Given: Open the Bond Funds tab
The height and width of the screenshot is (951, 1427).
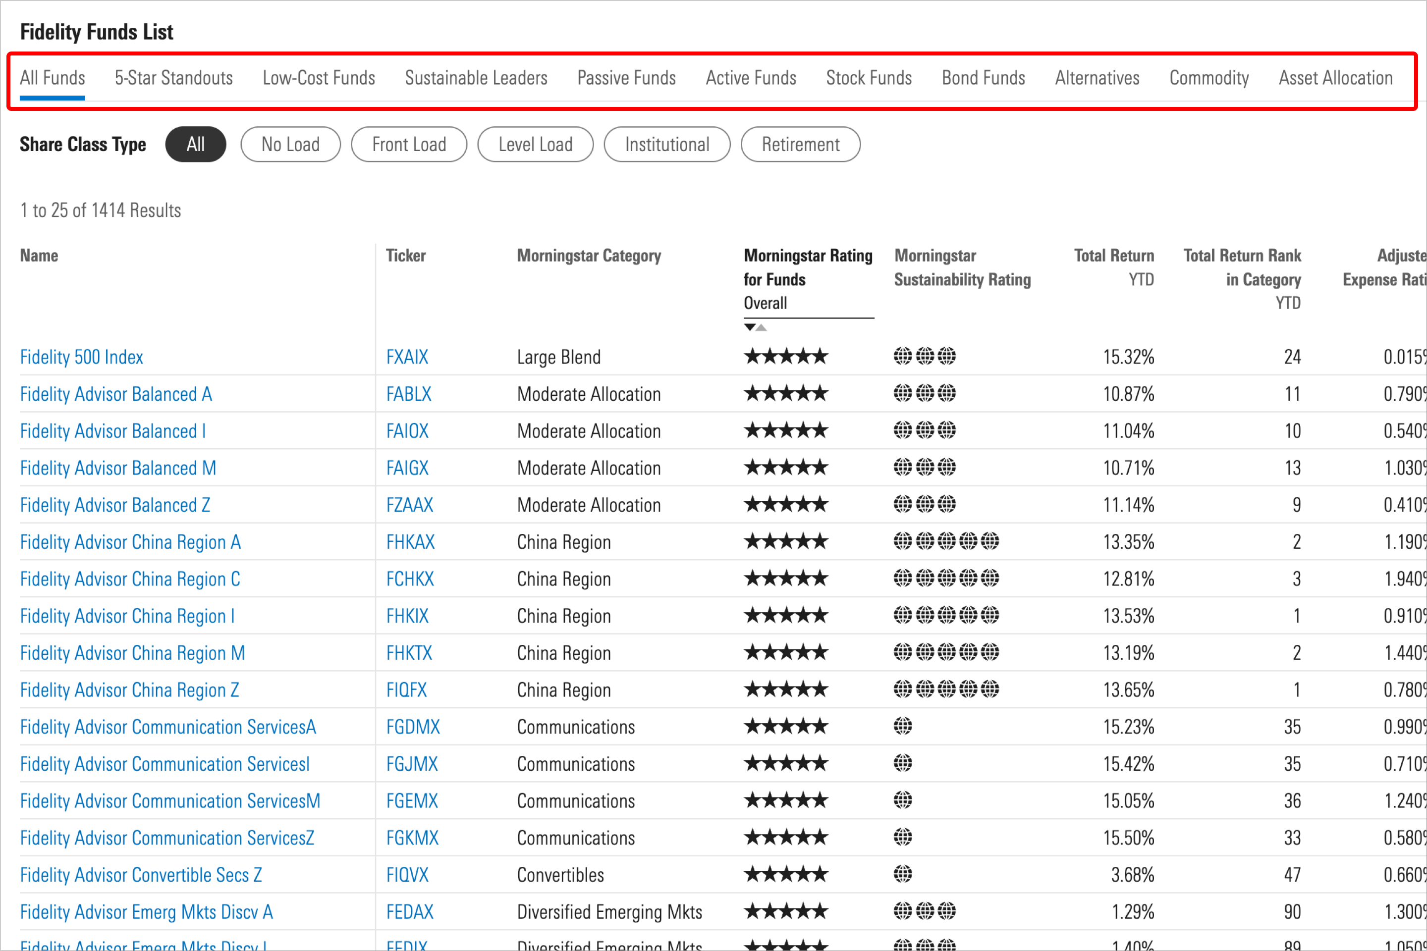Looking at the screenshot, I should [x=984, y=78].
